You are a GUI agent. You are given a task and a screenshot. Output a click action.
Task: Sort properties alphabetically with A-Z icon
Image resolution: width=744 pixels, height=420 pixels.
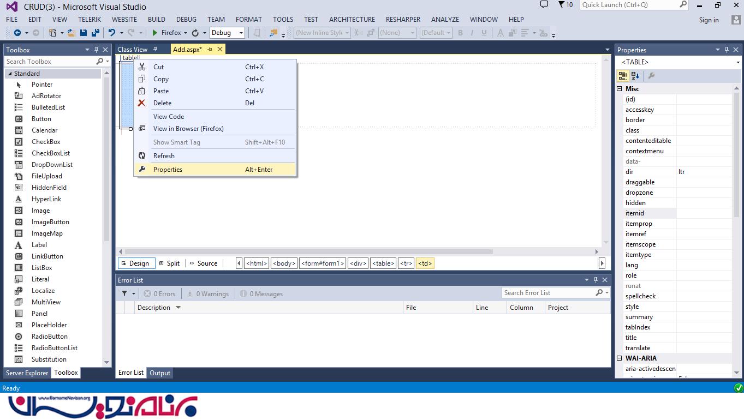635,76
